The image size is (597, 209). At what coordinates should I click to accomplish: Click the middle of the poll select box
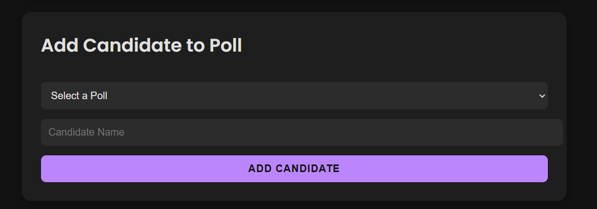coord(294,96)
